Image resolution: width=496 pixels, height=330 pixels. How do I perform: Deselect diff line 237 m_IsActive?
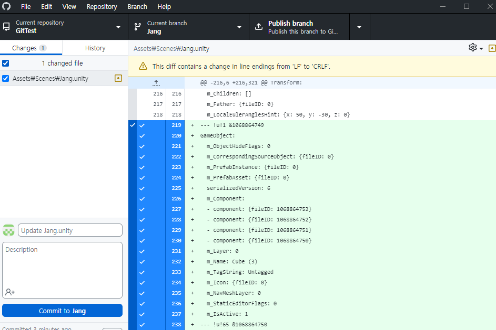point(142,314)
